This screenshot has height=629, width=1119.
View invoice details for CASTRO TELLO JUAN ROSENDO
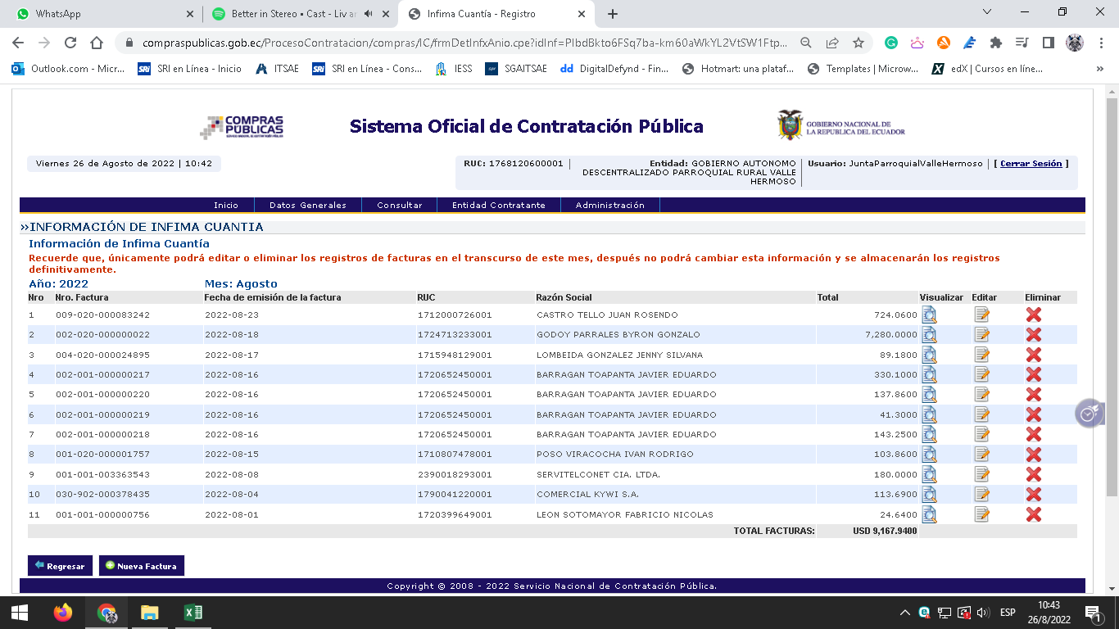(x=929, y=314)
